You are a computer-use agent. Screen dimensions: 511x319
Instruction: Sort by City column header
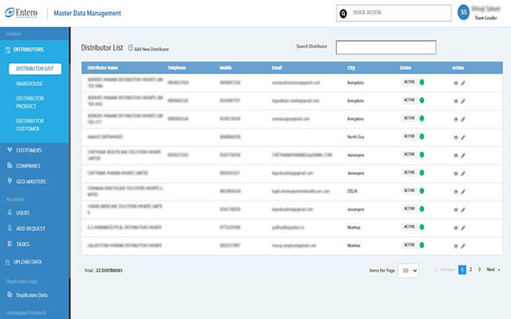pos(351,68)
